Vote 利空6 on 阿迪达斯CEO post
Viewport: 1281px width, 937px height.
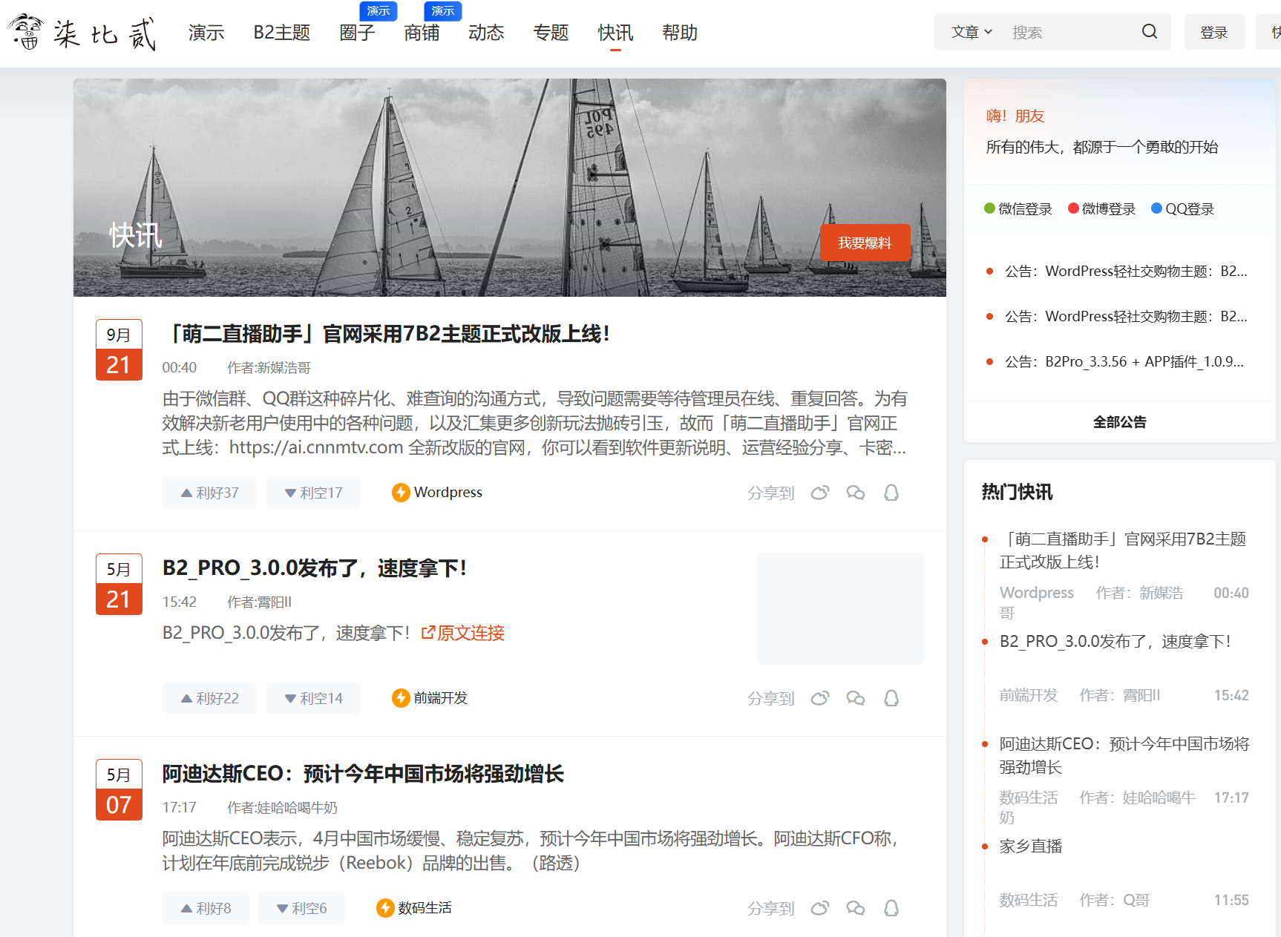[301, 908]
